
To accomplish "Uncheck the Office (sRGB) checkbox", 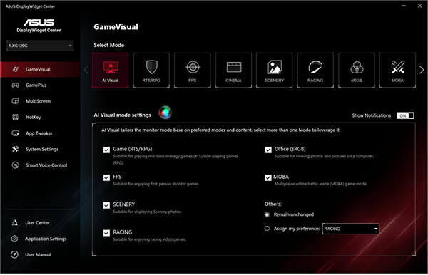I will [x=268, y=150].
